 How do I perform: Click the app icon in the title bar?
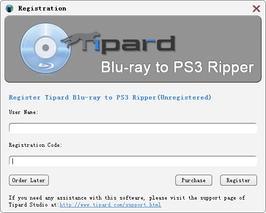click(9, 8)
